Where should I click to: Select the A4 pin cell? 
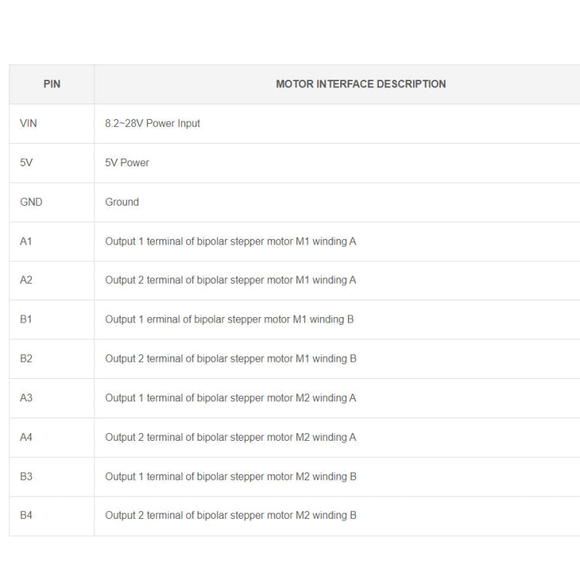[26, 438]
